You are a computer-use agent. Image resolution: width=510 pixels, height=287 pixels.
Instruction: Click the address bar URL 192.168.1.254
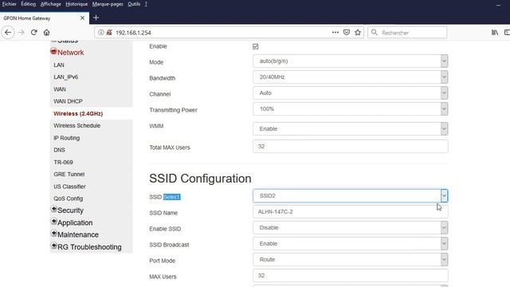tap(133, 33)
